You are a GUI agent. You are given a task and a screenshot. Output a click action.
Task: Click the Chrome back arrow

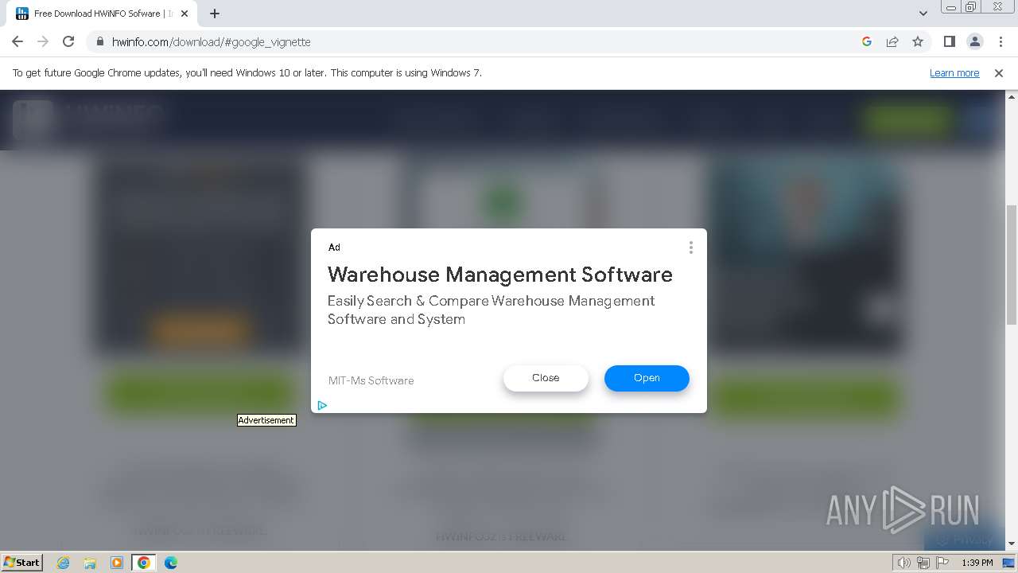17,41
